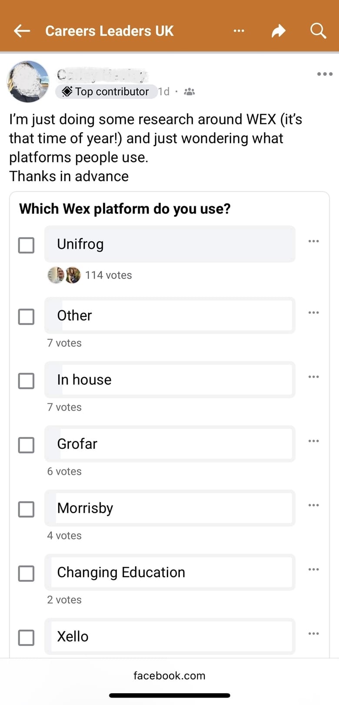Open Careers Leaders UK group title
The height and width of the screenshot is (705, 339).
(x=109, y=31)
